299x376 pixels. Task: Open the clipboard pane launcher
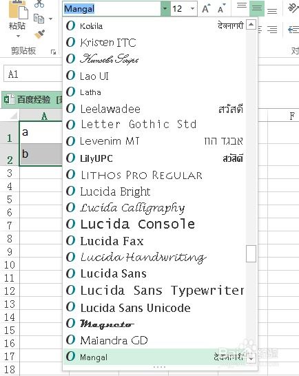point(53,52)
